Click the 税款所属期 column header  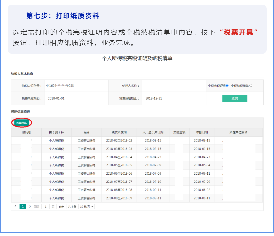(x=119, y=132)
